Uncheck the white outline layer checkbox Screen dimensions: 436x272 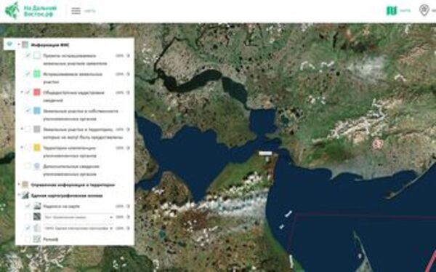[28, 55]
